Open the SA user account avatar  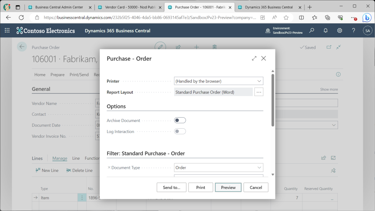click(x=368, y=31)
